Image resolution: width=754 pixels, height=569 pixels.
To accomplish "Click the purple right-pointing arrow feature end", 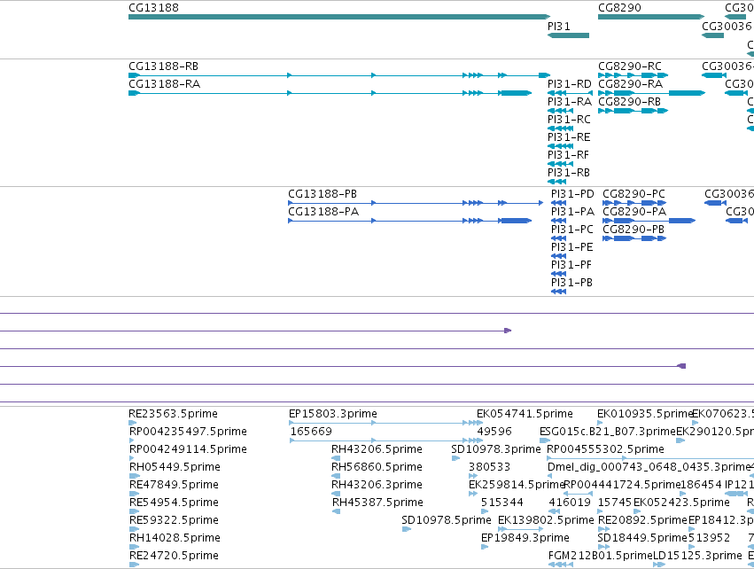I will pos(508,331).
